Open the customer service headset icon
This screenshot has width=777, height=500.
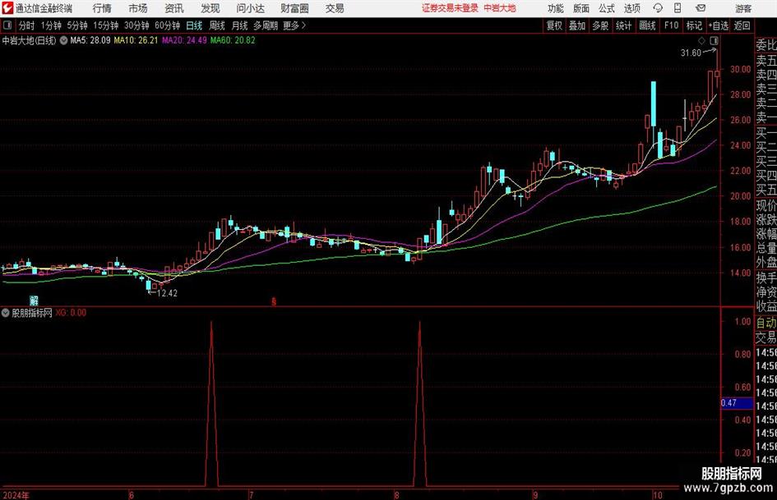pos(658,8)
